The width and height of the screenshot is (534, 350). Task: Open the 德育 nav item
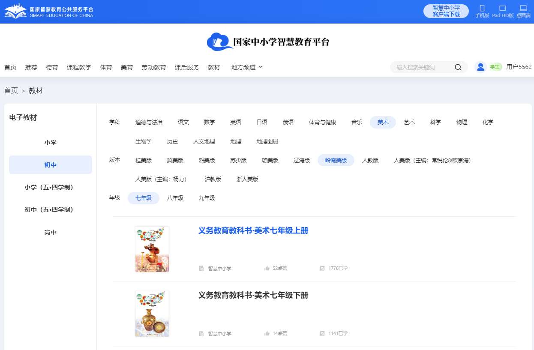coord(52,67)
